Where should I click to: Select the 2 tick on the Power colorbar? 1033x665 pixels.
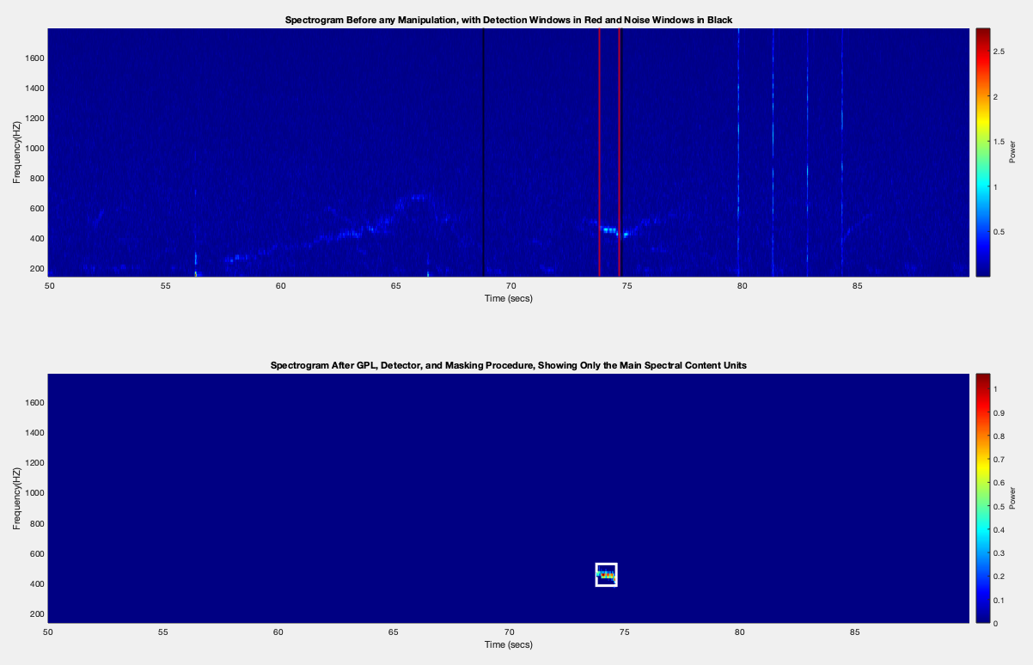(x=998, y=97)
